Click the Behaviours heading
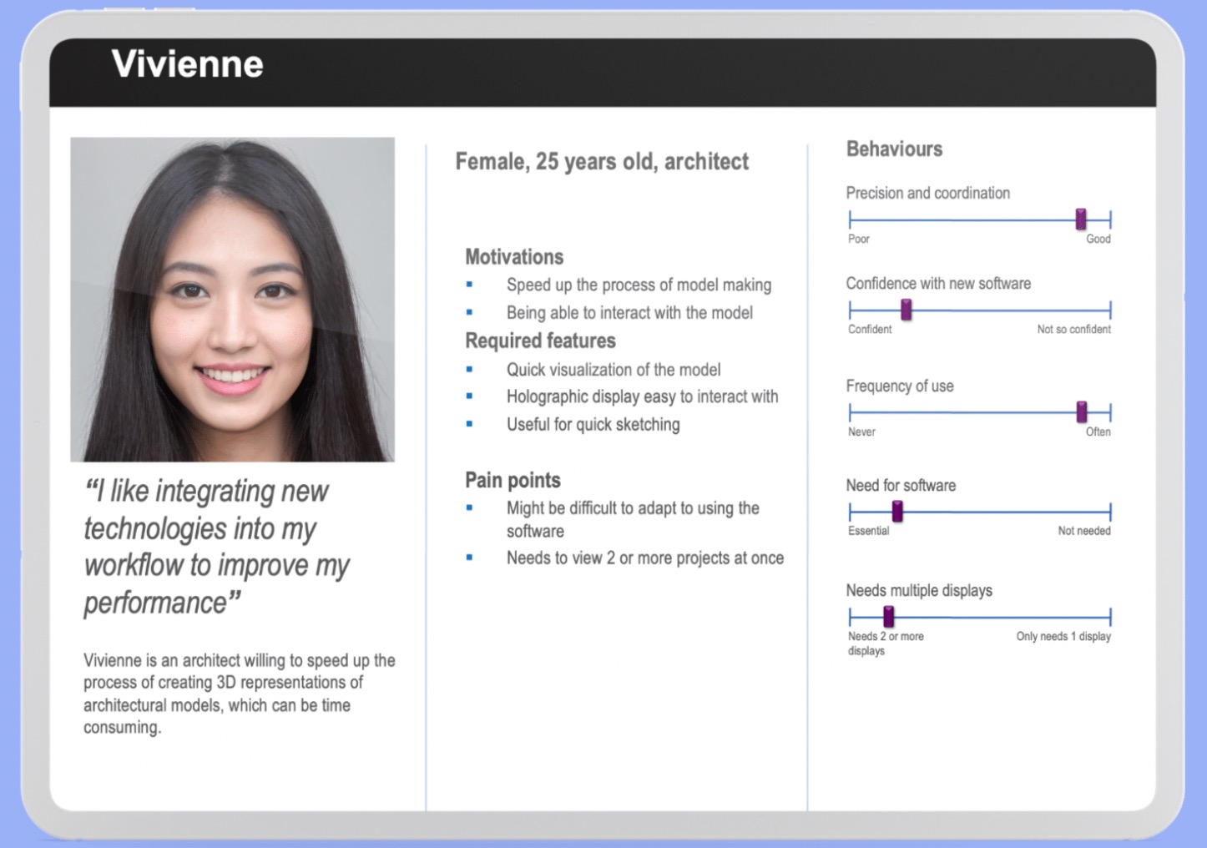 [x=894, y=149]
